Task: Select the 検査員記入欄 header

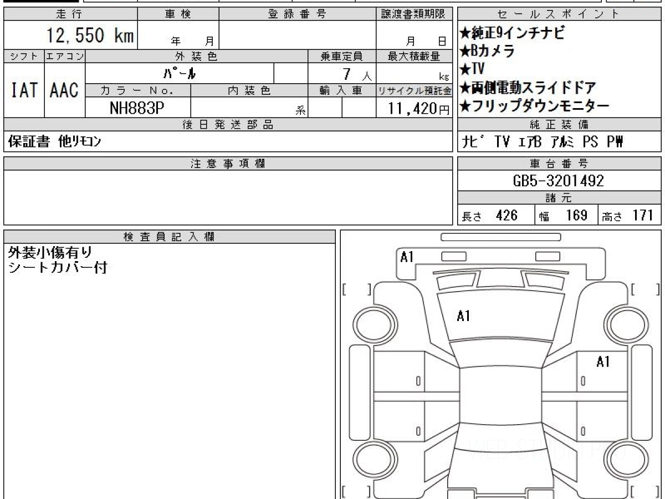Action: (x=170, y=237)
